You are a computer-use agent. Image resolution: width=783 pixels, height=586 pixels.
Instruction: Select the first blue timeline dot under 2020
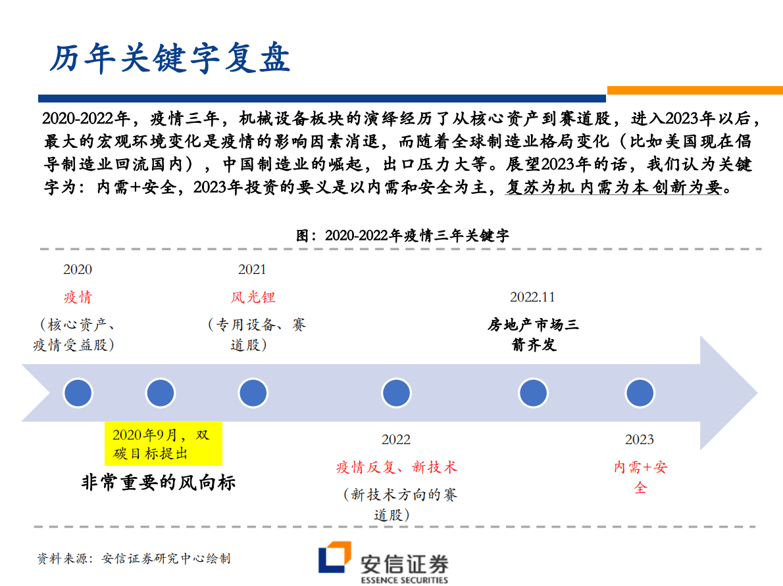coord(77,392)
